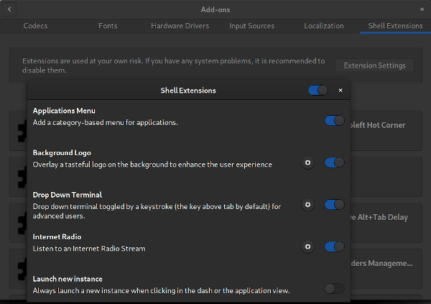
Task: Enable the Launch new instance extension
Action: pyautogui.click(x=334, y=288)
